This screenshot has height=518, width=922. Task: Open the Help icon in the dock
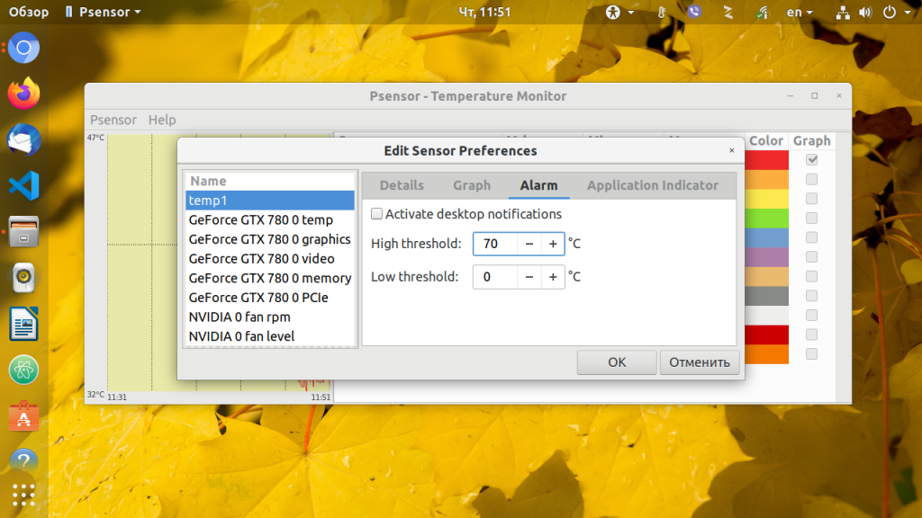23,461
